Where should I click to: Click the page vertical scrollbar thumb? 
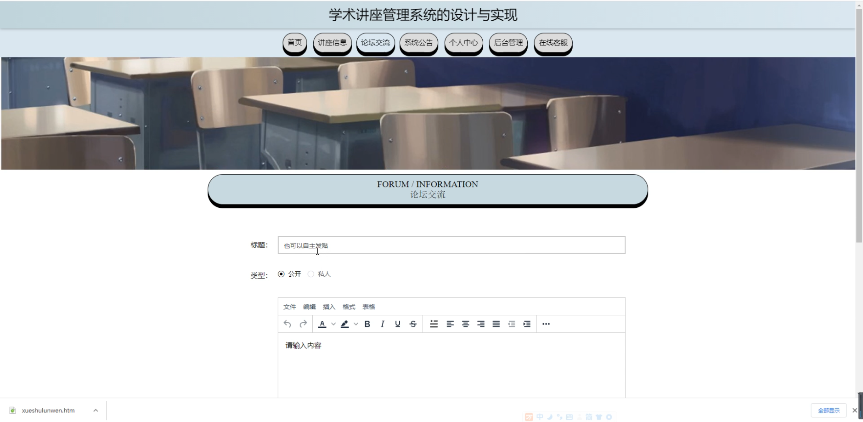[859, 125]
